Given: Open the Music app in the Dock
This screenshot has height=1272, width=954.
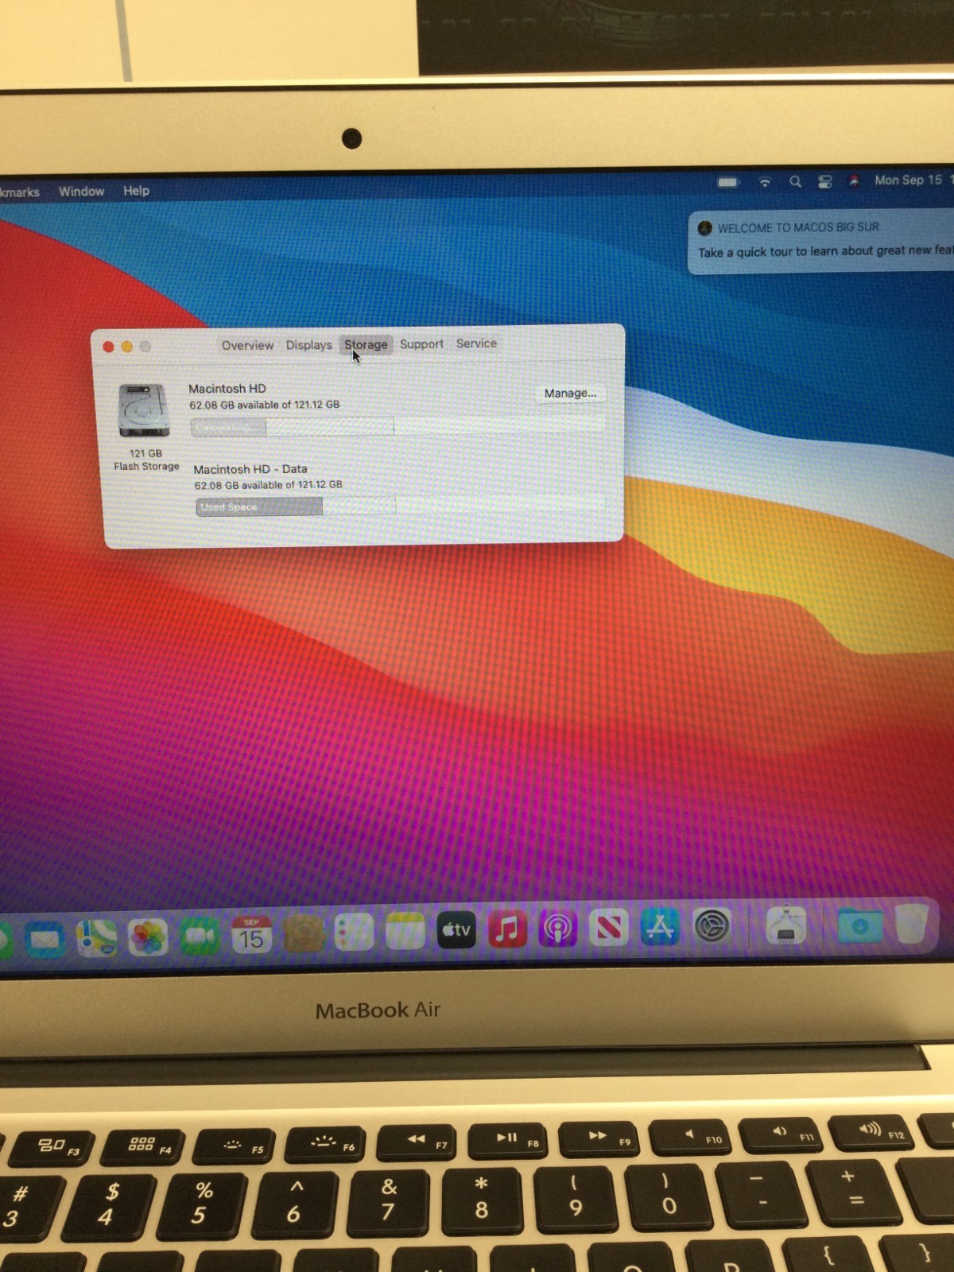Looking at the screenshot, I should (x=507, y=929).
